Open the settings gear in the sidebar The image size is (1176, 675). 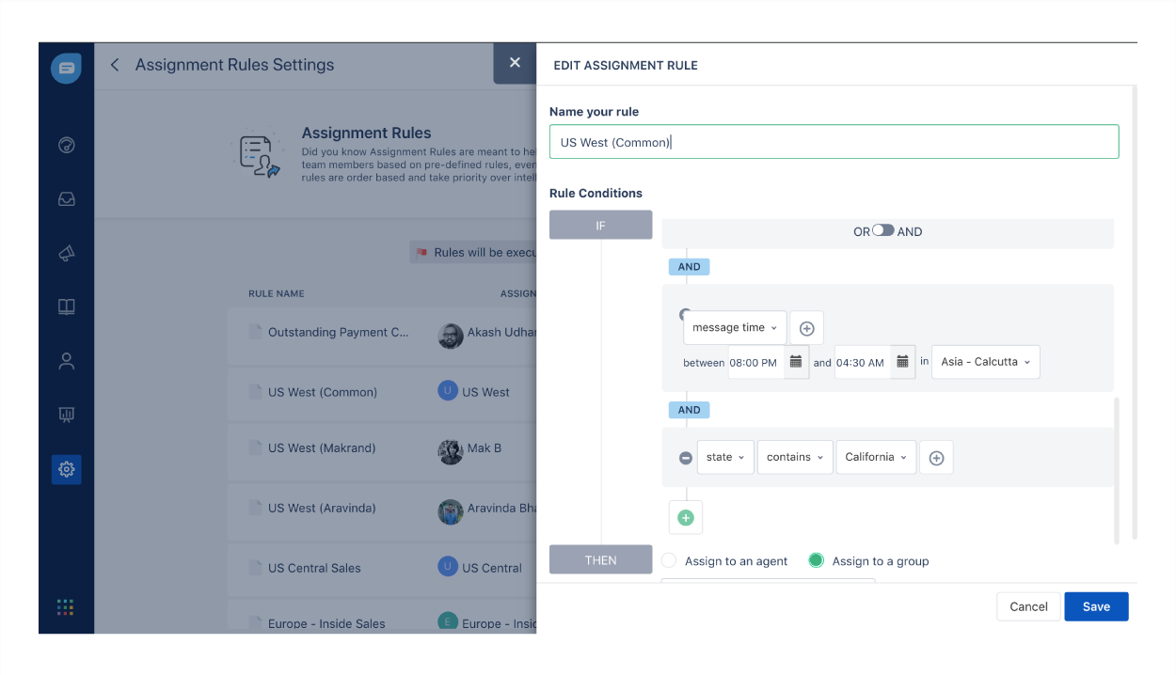click(66, 469)
